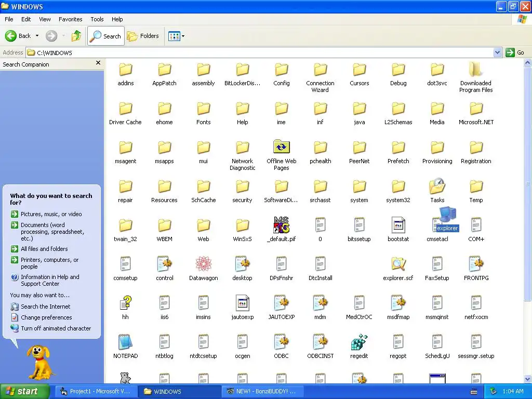Open the Tools menu
The image size is (532, 399).
coord(97,19)
